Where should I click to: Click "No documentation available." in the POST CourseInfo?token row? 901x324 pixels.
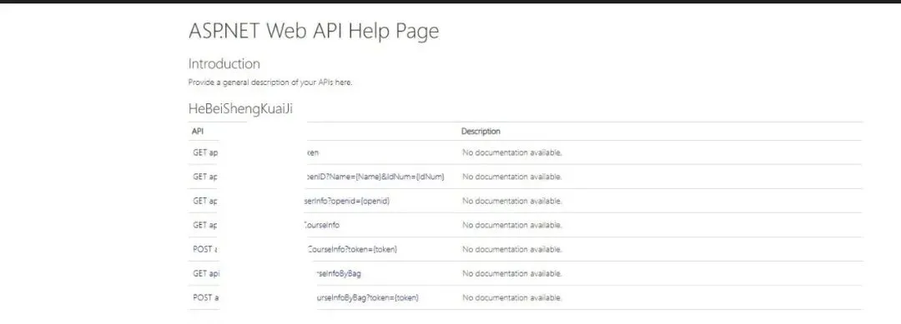[511, 249]
